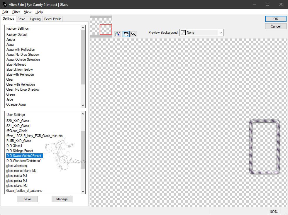Click the 100% zoom level in status bar
Image resolution: width=288 pixels, height=215 pixels.
point(273,211)
